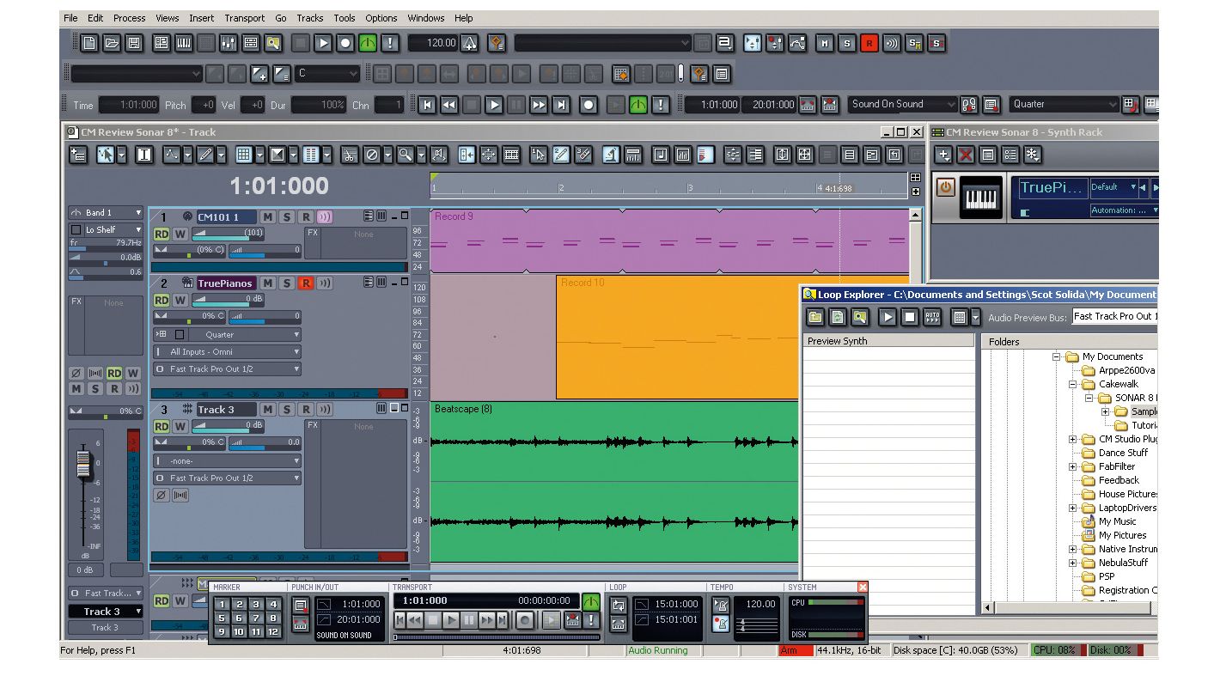Toggle Mute on CM101 1 track
The height and width of the screenshot is (682, 1214).
click(x=268, y=217)
